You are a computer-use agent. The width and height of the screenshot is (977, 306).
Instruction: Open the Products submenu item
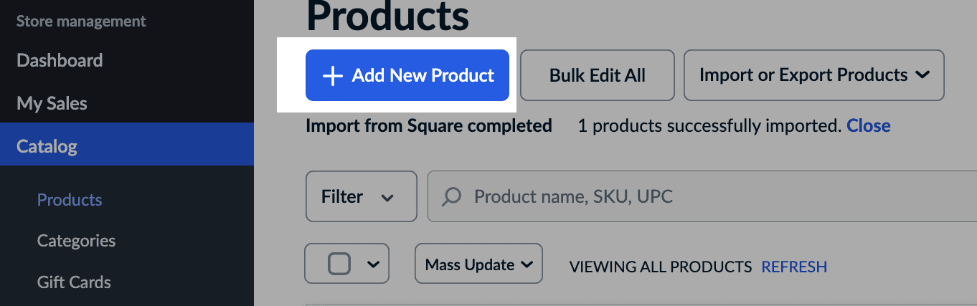(70, 200)
